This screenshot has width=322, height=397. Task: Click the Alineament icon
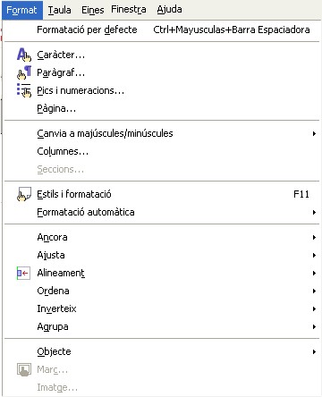[x=23, y=273]
